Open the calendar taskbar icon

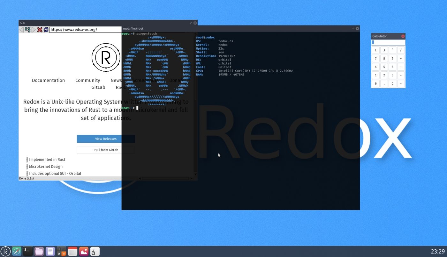tap(72, 251)
